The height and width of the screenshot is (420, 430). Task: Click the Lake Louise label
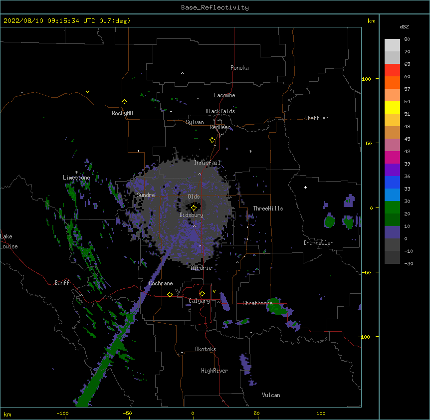(x=9, y=241)
